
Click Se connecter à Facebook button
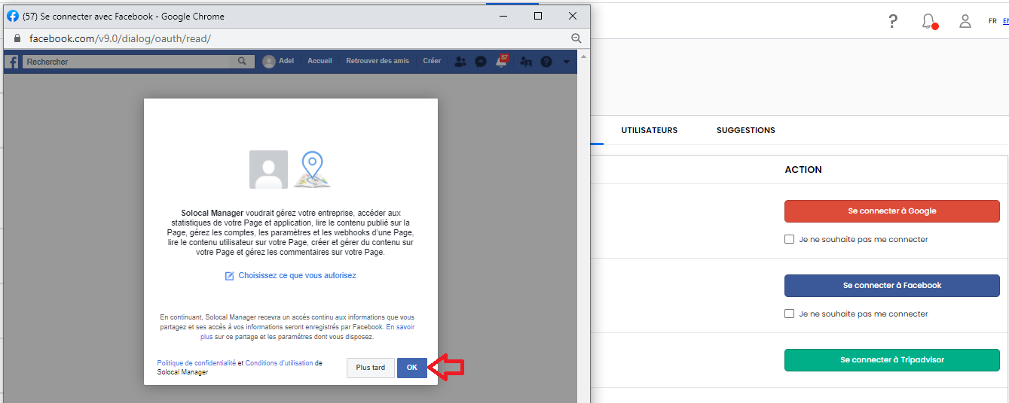pos(892,286)
